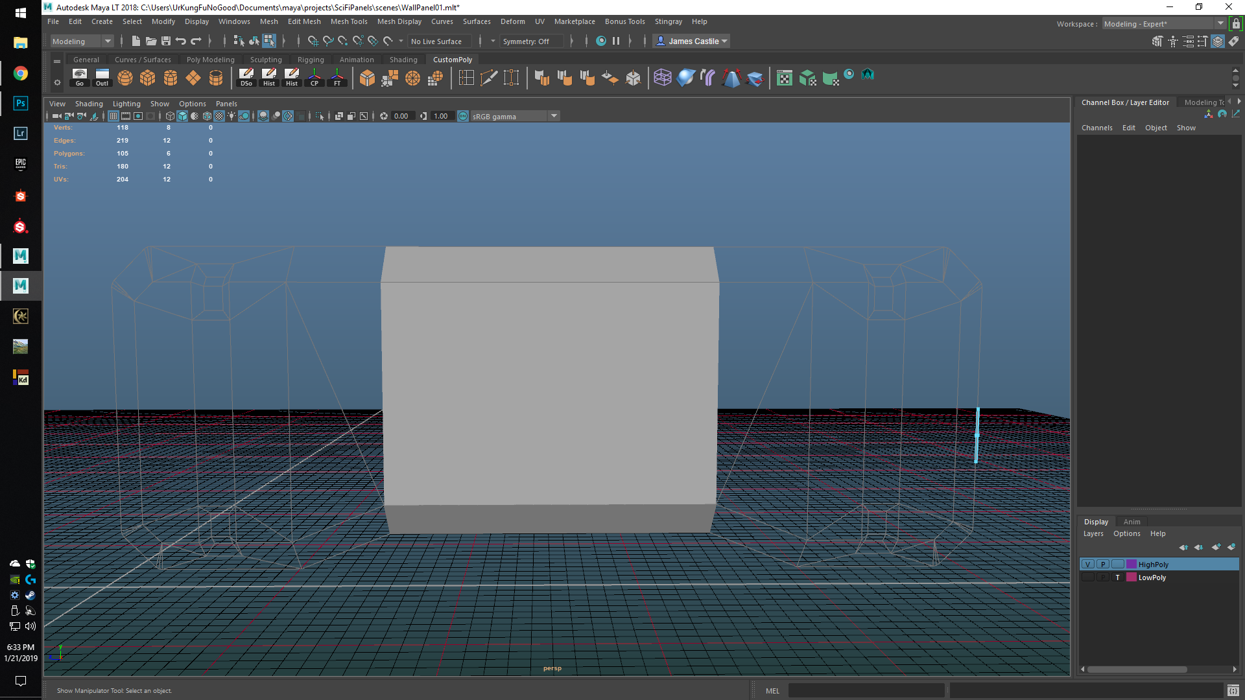Viewport: 1245px width, 700px height.
Task: Open the Mesh Tools menu
Action: point(349,21)
